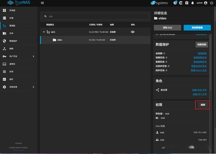Viewport: 216px width, 154px height.
Task: Click the iX systems logo
Action: 159,3
